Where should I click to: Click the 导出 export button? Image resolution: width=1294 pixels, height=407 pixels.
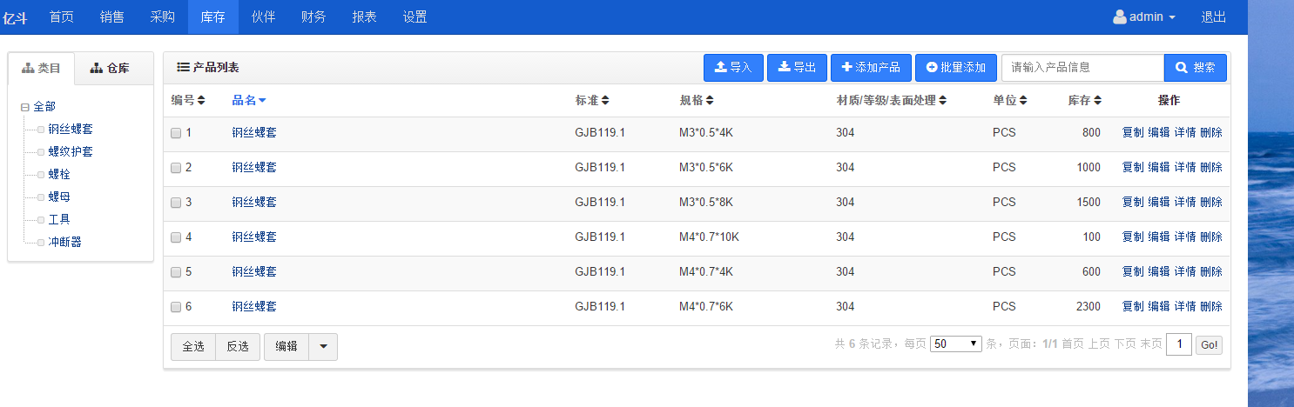[x=797, y=68]
